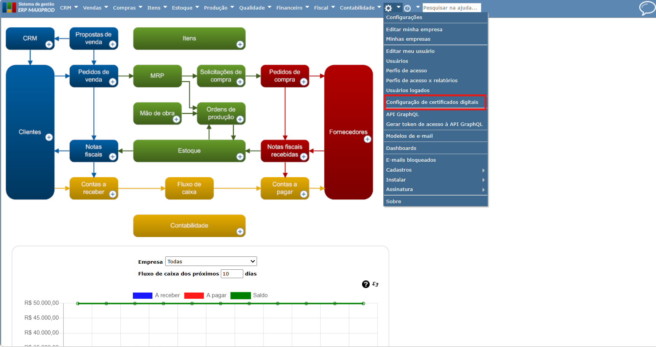The height and width of the screenshot is (347, 656).
Task: Click plus icon on blue Notas fiscais block
Action: (x=113, y=157)
